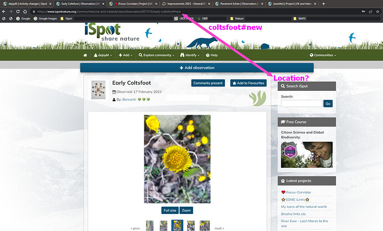Expand the Add dropdown menu
Screen dimensions: 383x231
pyautogui.click(x=125, y=55)
